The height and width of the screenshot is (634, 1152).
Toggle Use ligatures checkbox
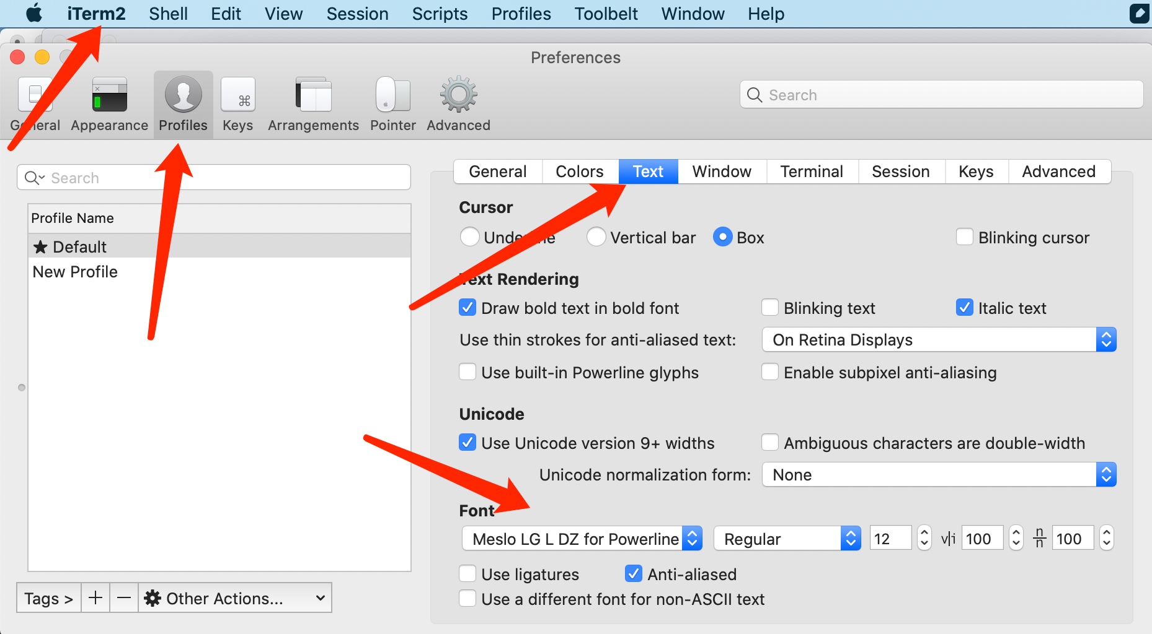click(x=467, y=574)
